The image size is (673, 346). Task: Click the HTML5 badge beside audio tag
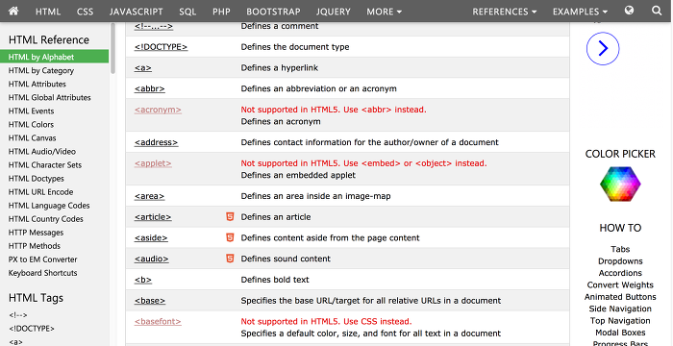pyautogui.click(x=230, y=259)
